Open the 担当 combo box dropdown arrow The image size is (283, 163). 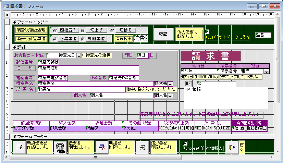(x=267, y=72)
